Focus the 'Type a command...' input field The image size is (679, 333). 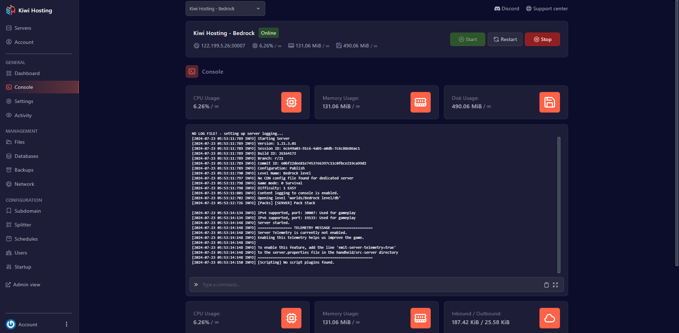(x=368, y=285)
